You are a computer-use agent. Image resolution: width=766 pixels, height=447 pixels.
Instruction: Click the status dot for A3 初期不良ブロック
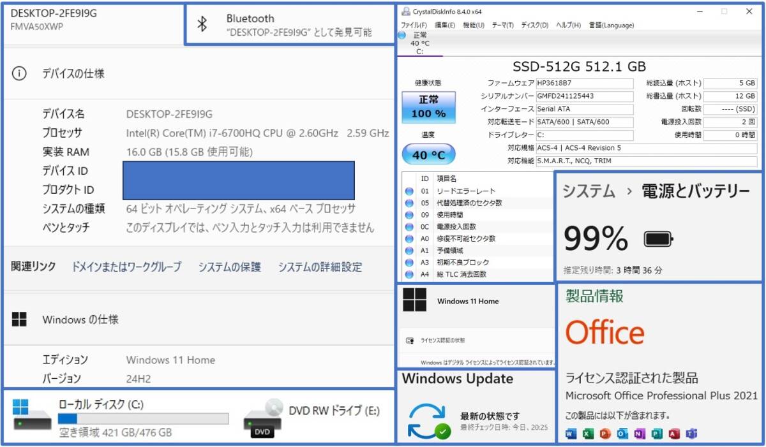click(409, 262)
